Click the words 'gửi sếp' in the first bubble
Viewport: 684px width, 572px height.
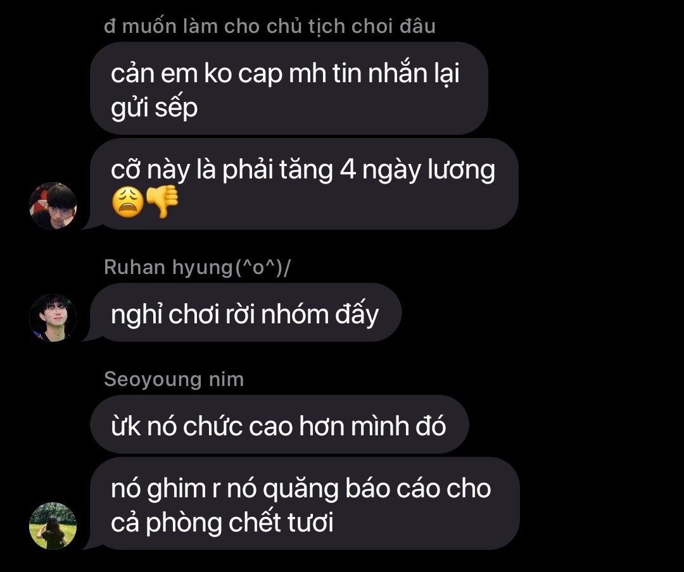coord(155,108)
